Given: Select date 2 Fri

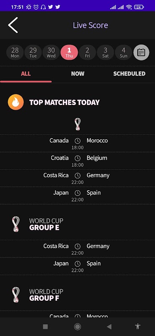Looking at the screenshot, I should 87,52.
